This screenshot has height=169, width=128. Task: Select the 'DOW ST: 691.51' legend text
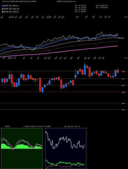pos(11,6)
